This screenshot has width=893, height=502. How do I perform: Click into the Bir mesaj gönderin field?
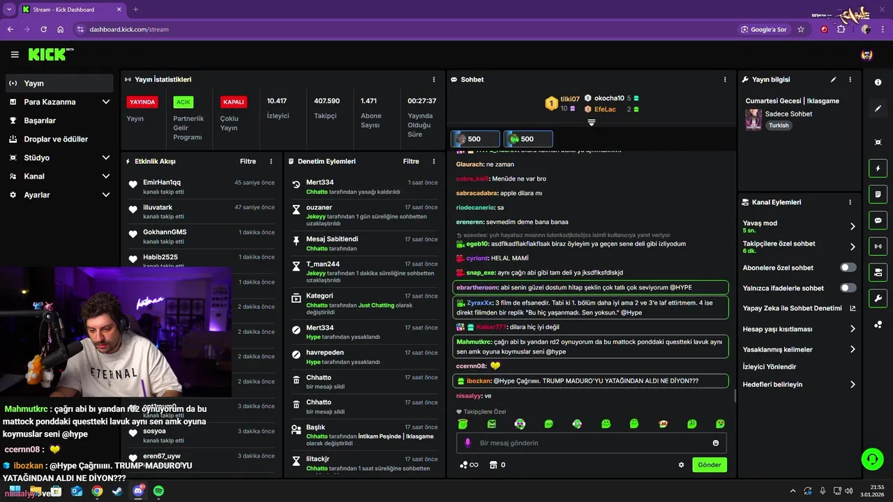[x=592, y=443]
